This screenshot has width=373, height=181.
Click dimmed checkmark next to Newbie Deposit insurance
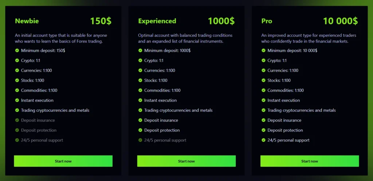pyautogui.click(x=17, y=120)
